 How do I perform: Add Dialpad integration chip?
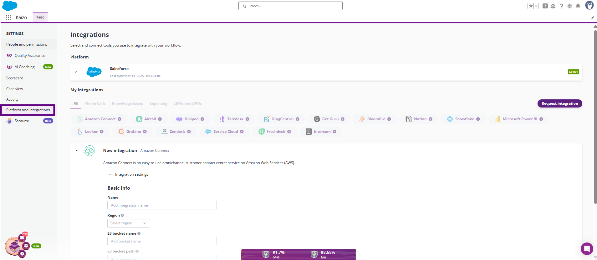[x=190, y=119]
